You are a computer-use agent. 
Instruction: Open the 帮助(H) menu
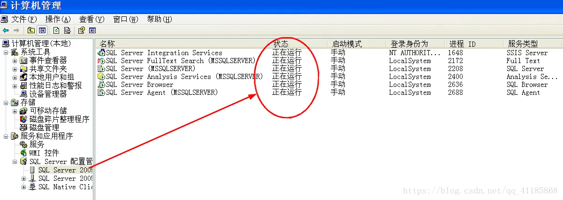click(x=160, y=19)
